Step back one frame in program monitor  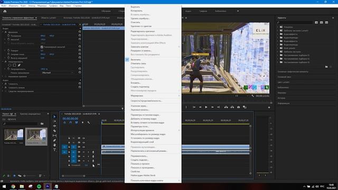pos(200,107)
